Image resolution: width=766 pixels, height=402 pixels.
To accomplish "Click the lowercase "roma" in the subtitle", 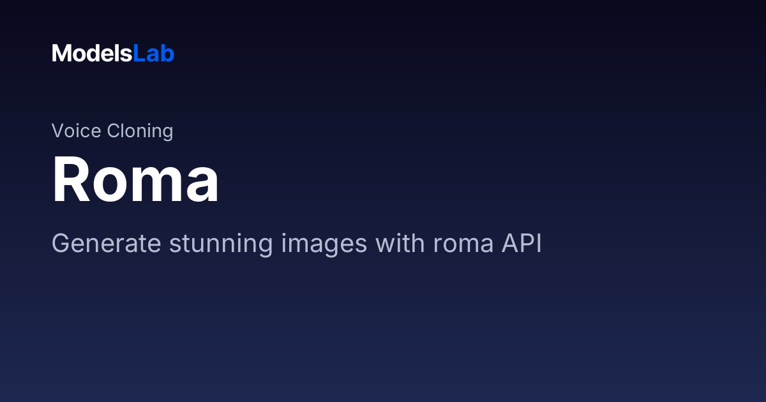I will (x=462, y=244).
